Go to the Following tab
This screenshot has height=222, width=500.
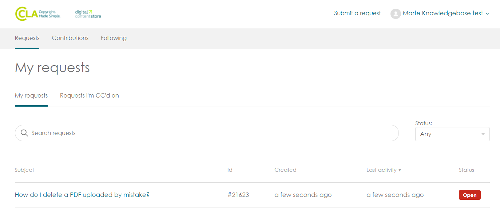pos(114,38)
